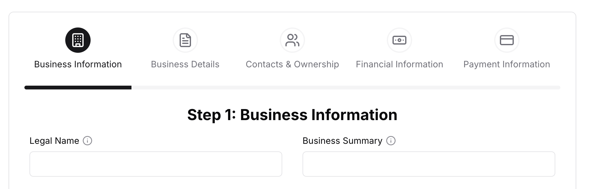Jump to the Financial Information step
Viewport: 593px width, 189px height.
(x=399, y=64)
